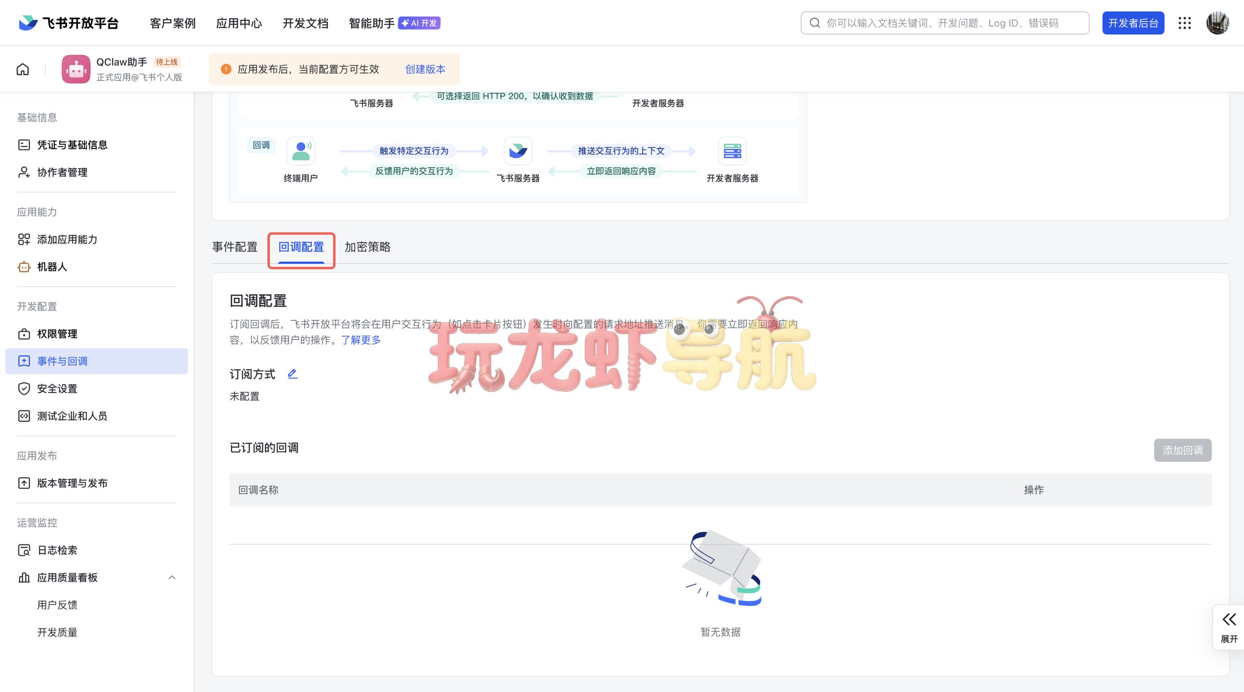Open the 加密策略 tab
Viewport: 1244px width, 692px height.
pyautogui.click(x=367, y=247)
